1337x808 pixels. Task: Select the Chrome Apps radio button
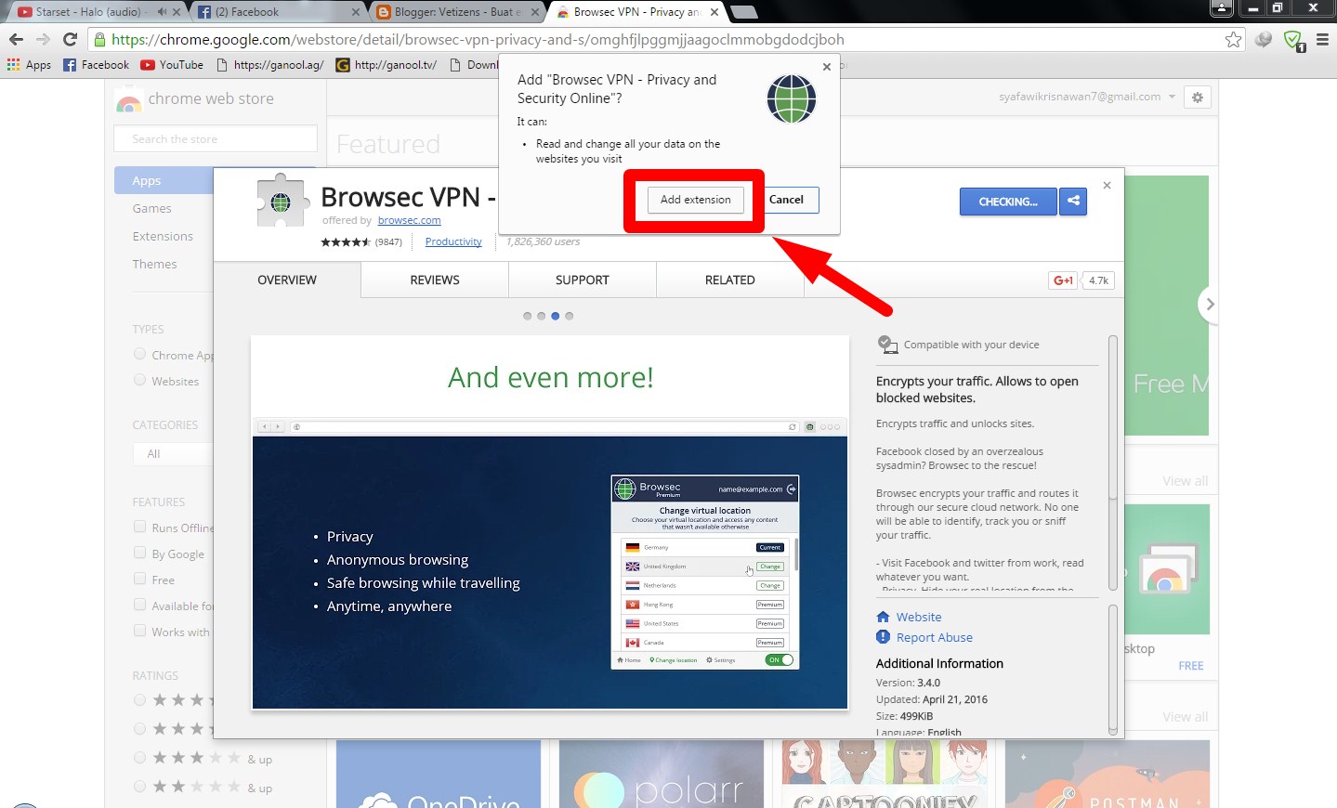(139, 354)
